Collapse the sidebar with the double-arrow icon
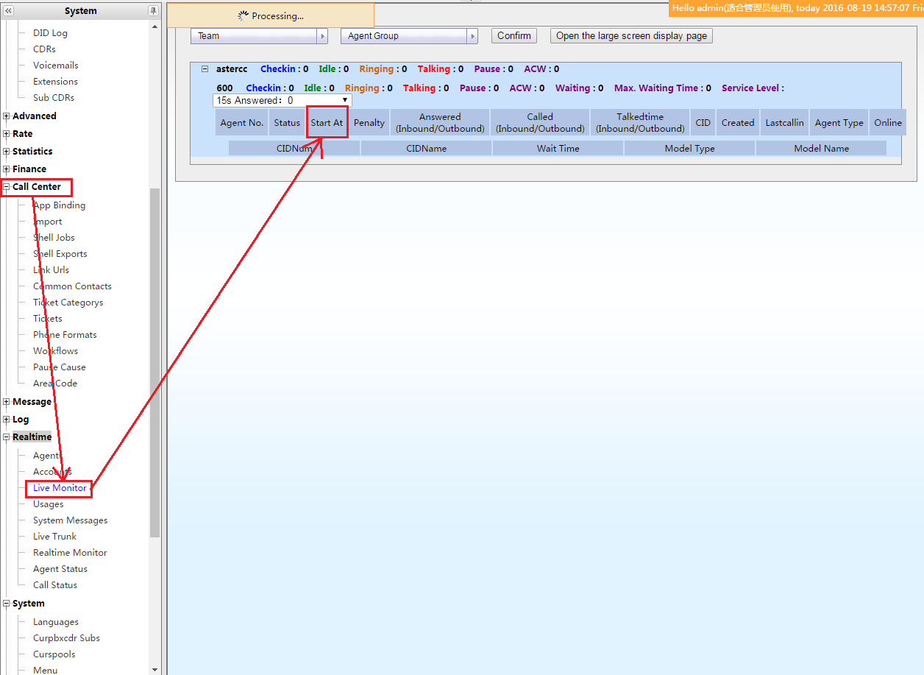Screen dimensions: 924x675 coord(9,11)
